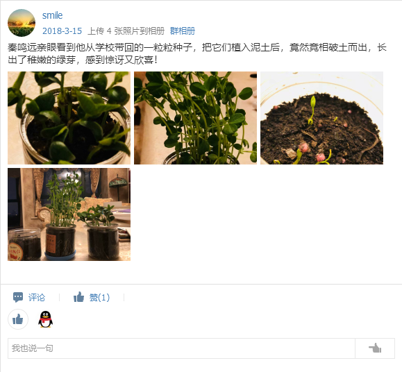Open the three jars on table photo
Image resolution: width=402 pixels, height=372 pixels.
[x=69, y=214]
